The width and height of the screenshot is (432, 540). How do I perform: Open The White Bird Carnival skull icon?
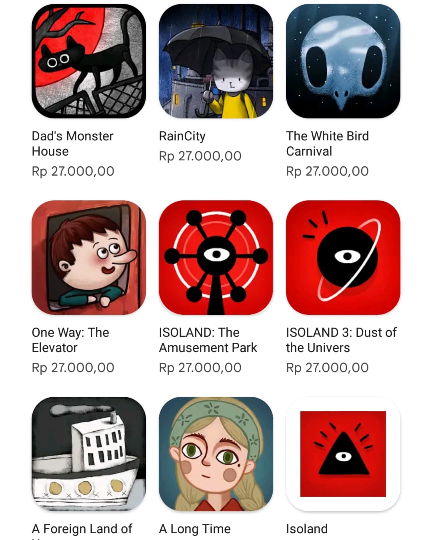click(x=343, y=61)
